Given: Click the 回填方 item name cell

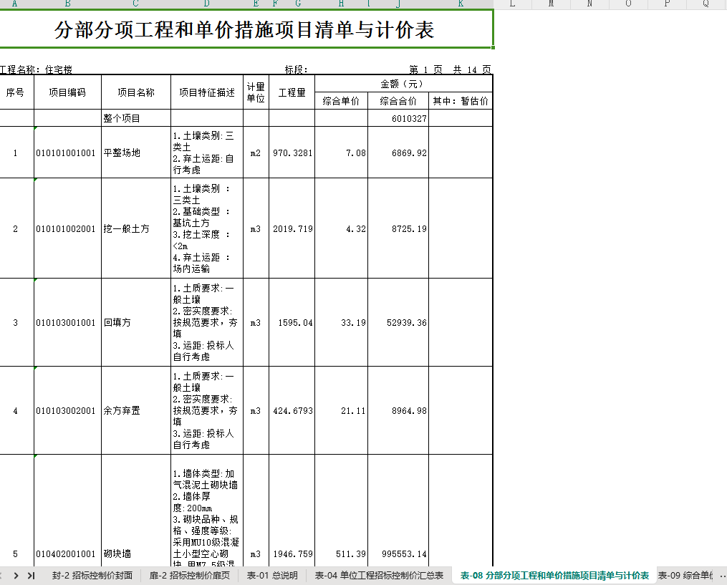Looking at the screenshot, I should 136,322.
